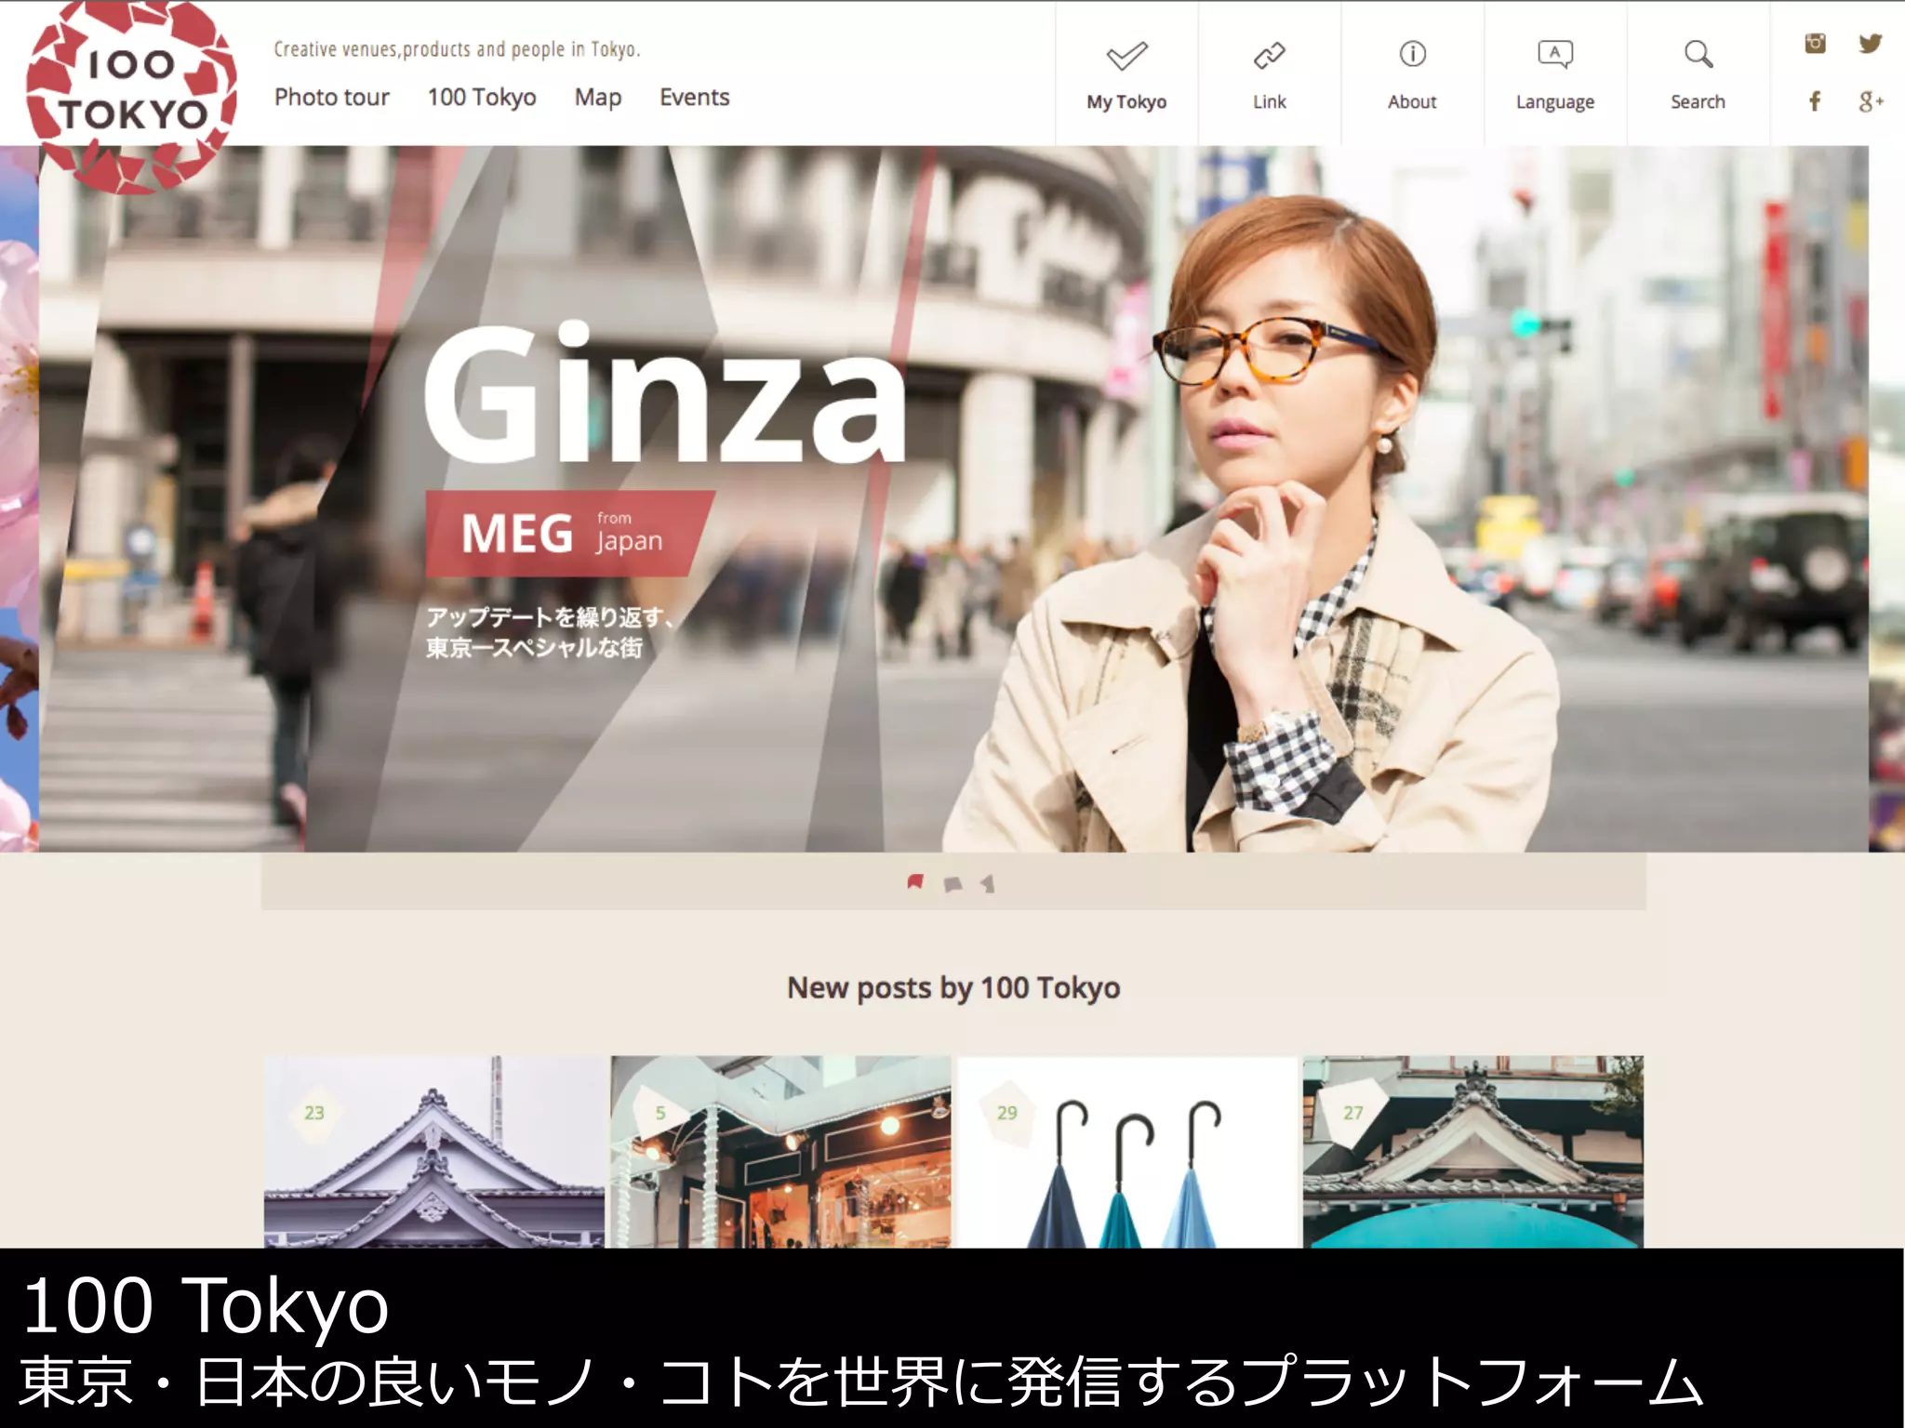Click the Ginza hero banner title
This screenshot has height=1428, width=1905.
point(664,394)
